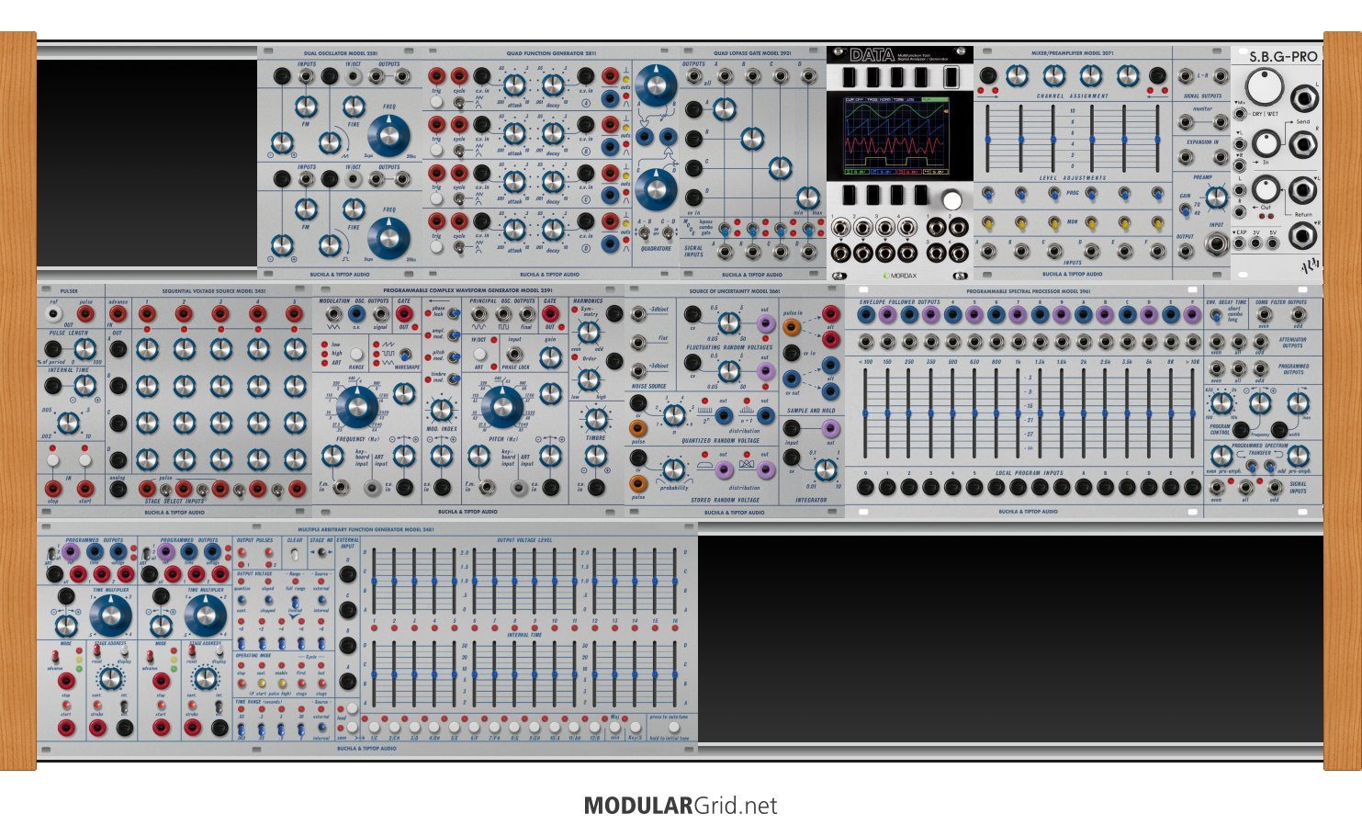
Task: Push the 'press to auto tune' button on 248t
Action: tap(674, 728)
